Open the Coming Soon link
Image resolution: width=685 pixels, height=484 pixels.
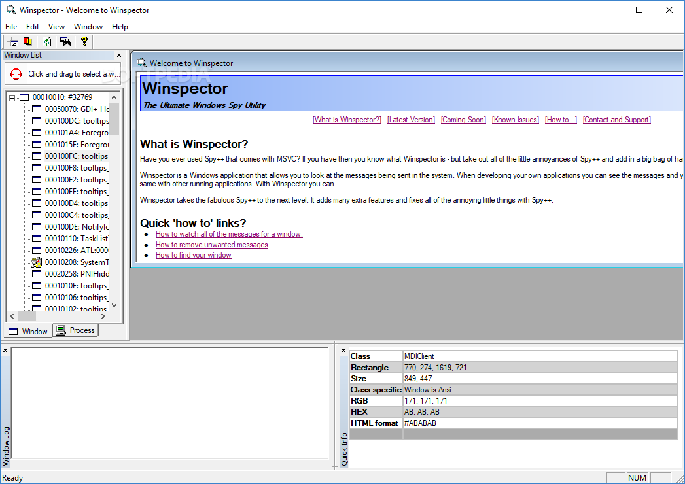coord(463,120)
